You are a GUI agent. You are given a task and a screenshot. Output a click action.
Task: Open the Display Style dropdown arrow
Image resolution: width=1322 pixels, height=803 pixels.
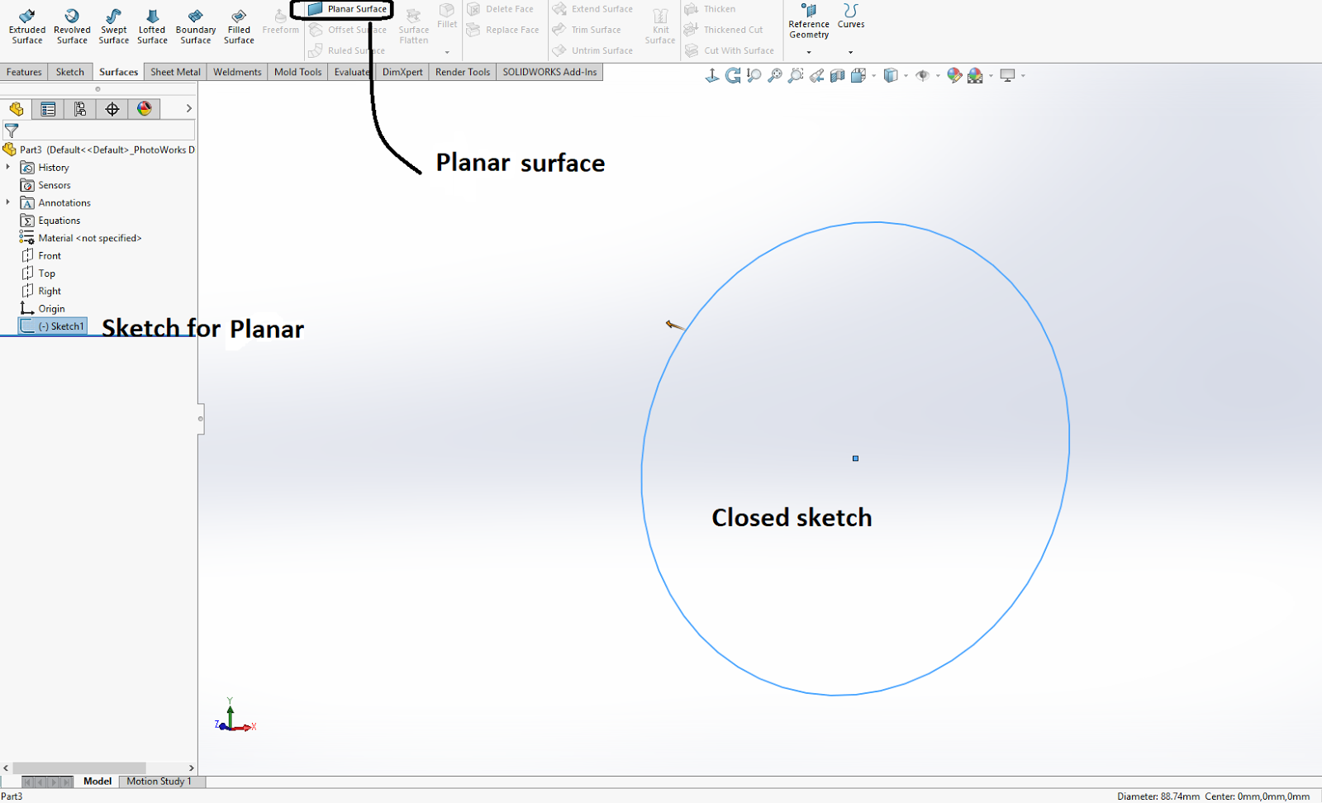tap(906, 76)
